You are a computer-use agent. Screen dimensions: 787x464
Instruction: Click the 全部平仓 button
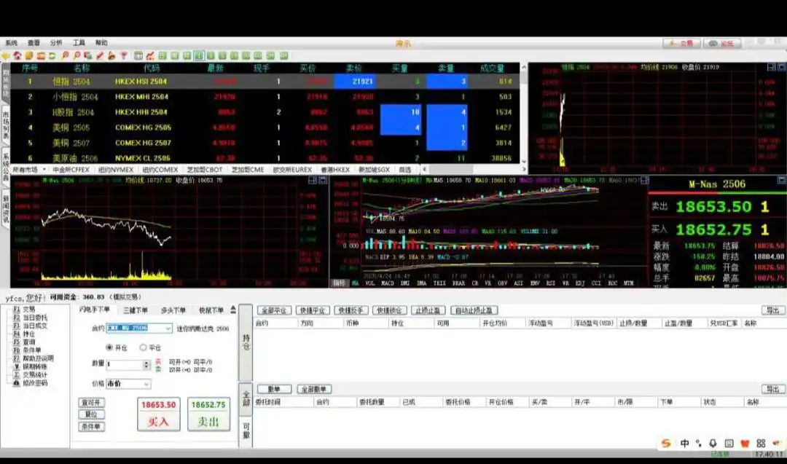275,310
